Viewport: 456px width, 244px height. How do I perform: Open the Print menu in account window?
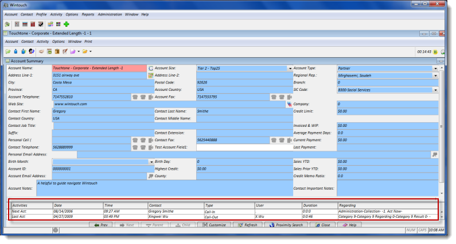pyautogui.click(x=88, y=42)
